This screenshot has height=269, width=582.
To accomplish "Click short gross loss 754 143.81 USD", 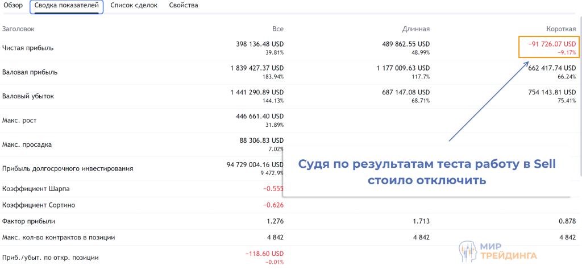I will 552,93.
